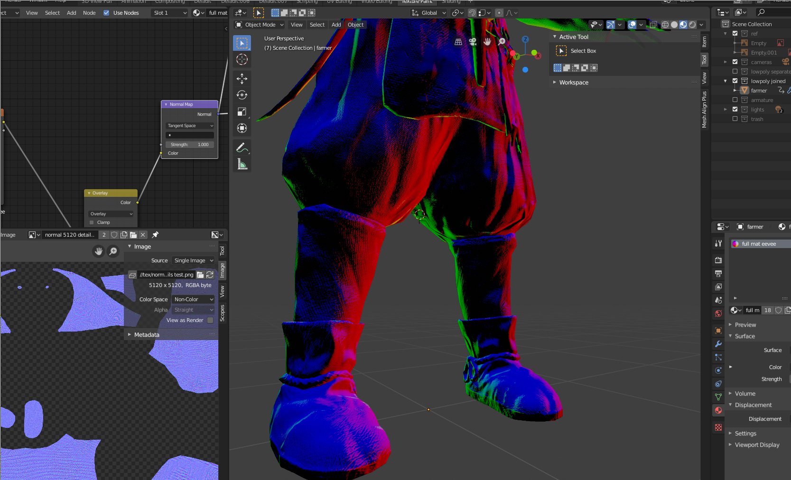Open Object Mode dropdown
This screenshot has width=791, height=480.
click(x=260, y=25)
